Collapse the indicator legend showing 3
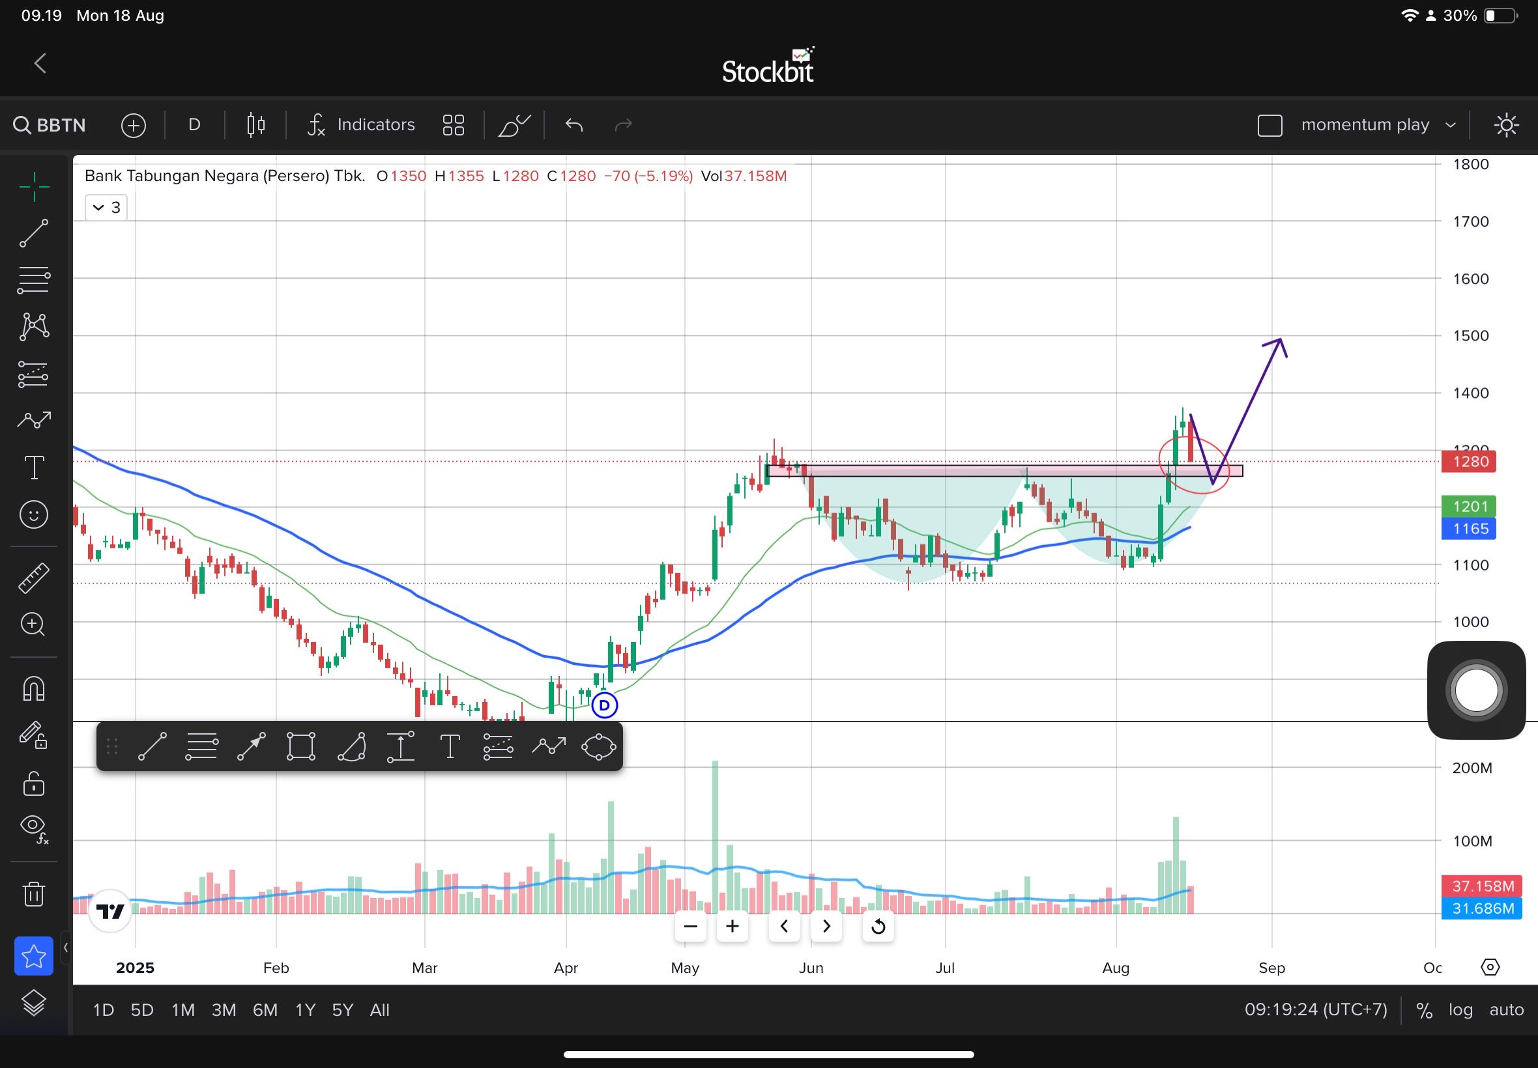The height and width of the screenshot is (1068, 1538). pyautogui.click(x=106, y=208)
